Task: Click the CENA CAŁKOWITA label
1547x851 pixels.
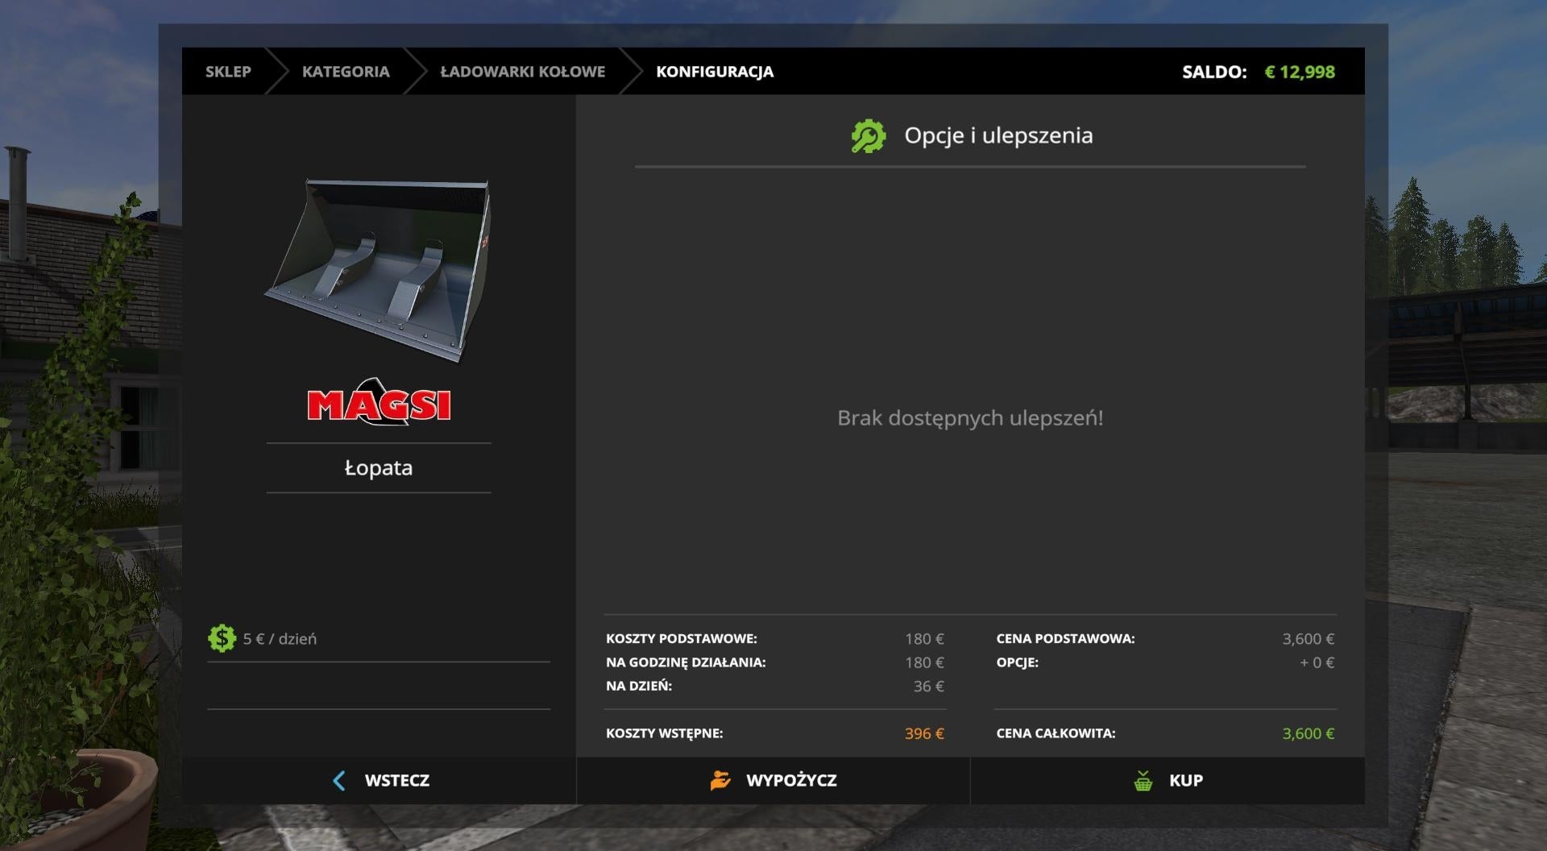Action: (x=1056, y=733)
